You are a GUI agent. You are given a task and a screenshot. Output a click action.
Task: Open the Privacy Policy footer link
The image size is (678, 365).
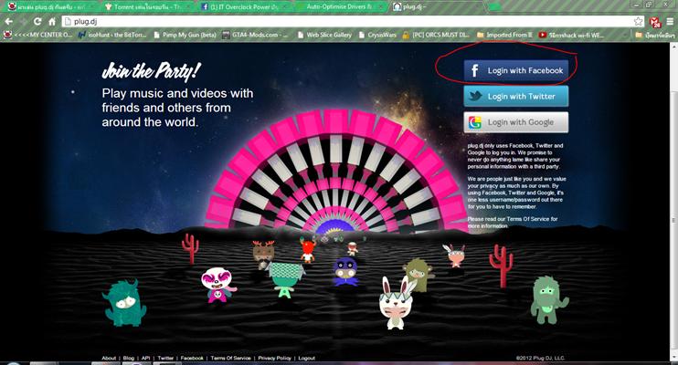274,358
